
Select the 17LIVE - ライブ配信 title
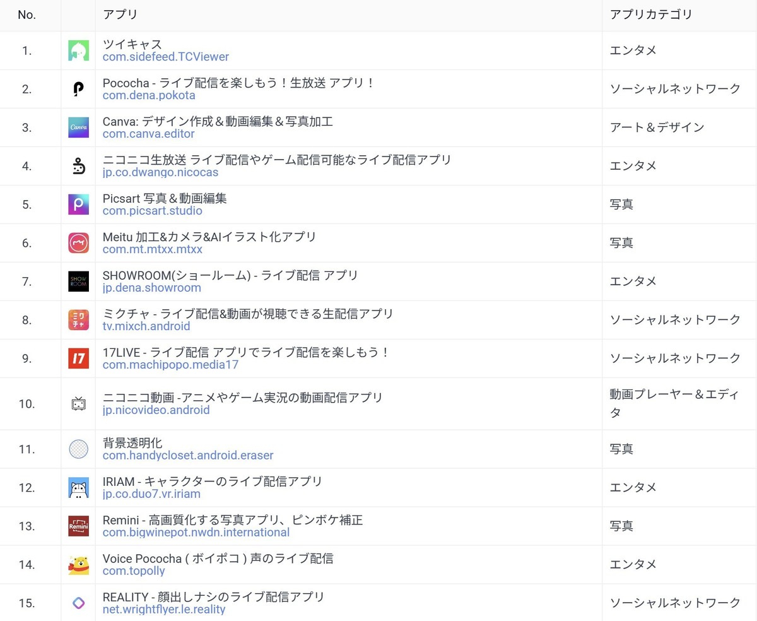click(x=247, y=352)
